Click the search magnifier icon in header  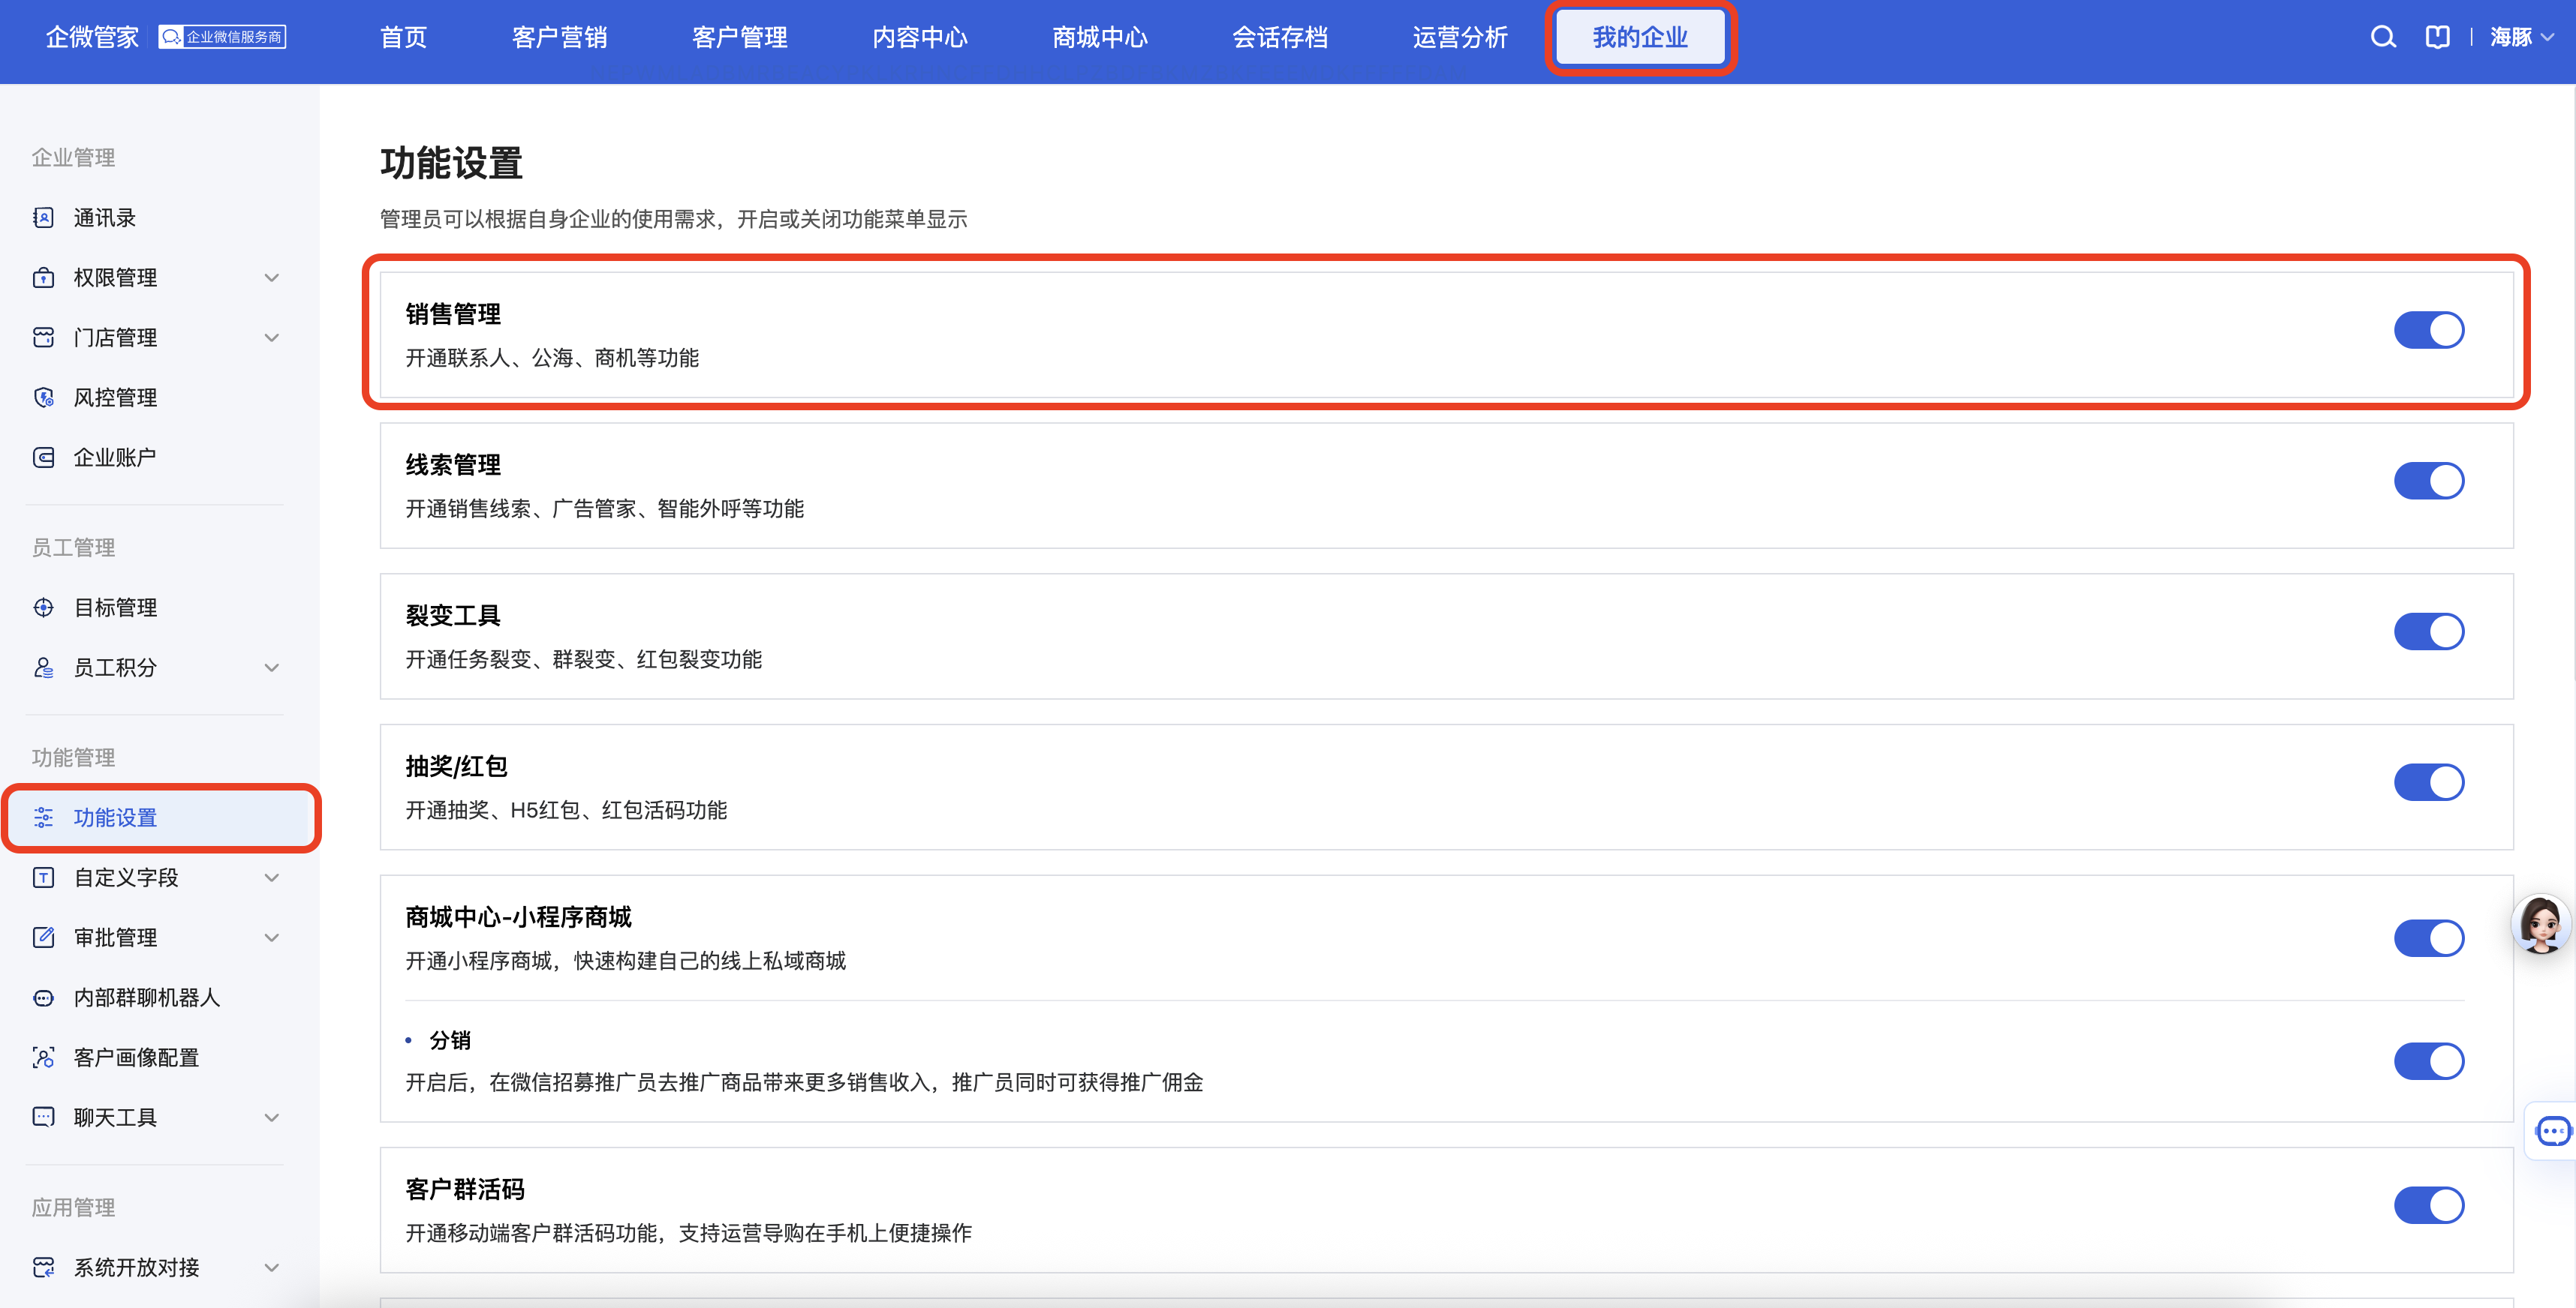[2383, 37]
